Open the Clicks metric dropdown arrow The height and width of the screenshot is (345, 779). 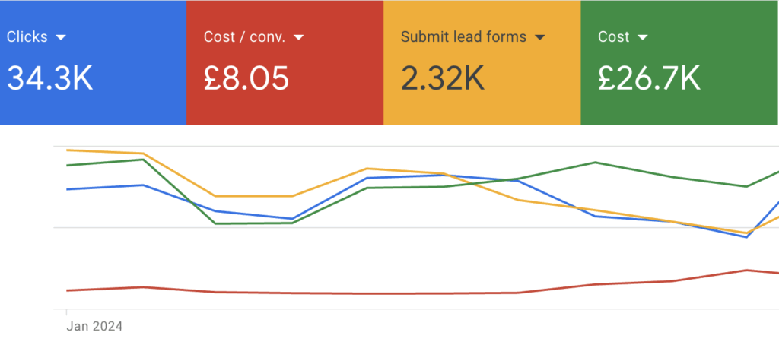61,38
